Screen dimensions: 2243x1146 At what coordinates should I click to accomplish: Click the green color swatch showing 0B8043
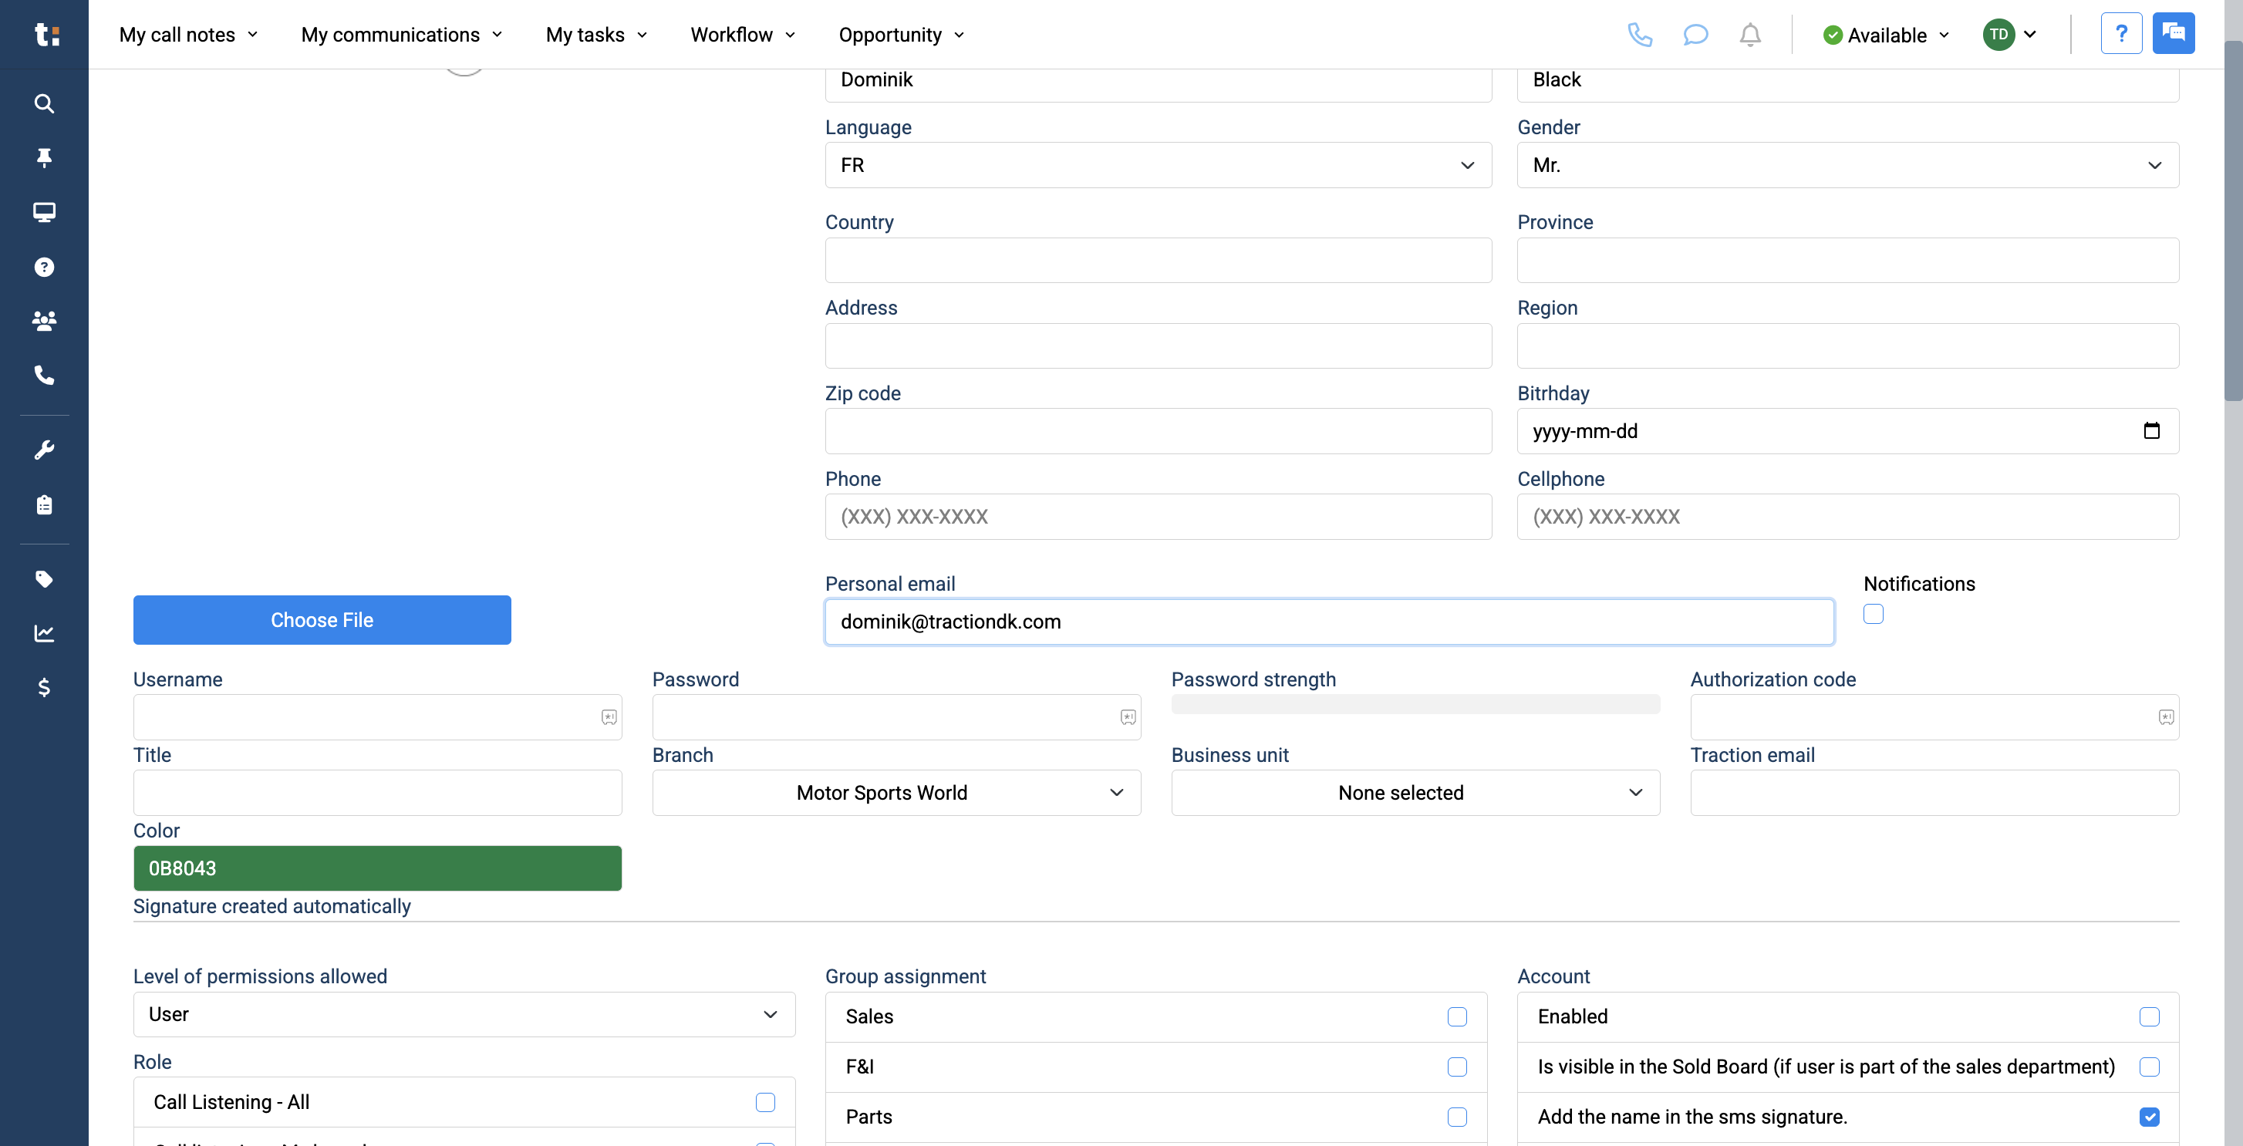click(x=377, y=868)
